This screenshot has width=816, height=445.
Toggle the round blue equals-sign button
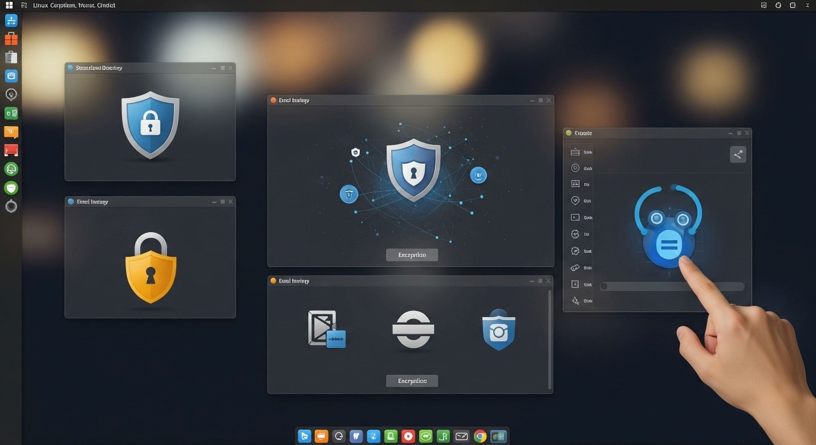tap(668, 246)
